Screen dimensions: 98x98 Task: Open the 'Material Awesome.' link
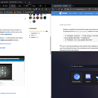[x=6, y=44]
